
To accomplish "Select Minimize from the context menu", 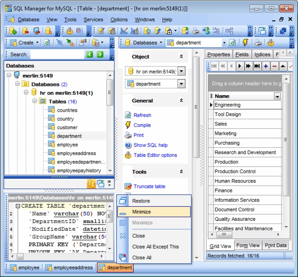I will pyautogui.click(x=141, y=212).
